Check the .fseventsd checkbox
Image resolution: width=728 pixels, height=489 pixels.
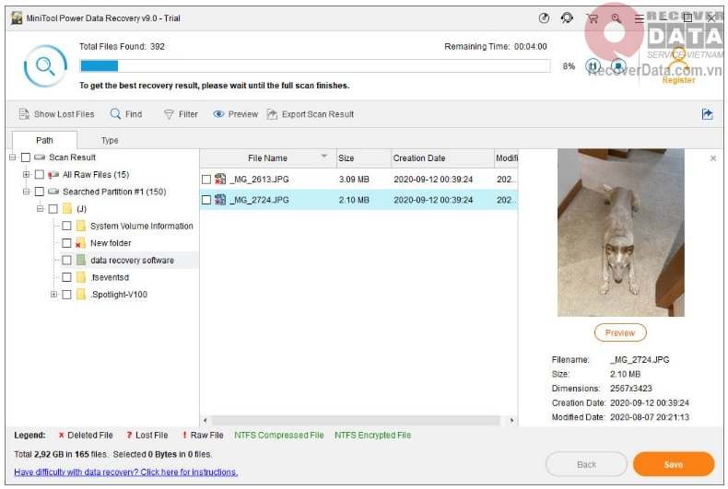(x=67, y=277)
